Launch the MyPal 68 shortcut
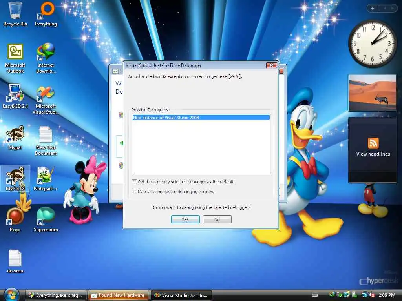 click(15, 178)
